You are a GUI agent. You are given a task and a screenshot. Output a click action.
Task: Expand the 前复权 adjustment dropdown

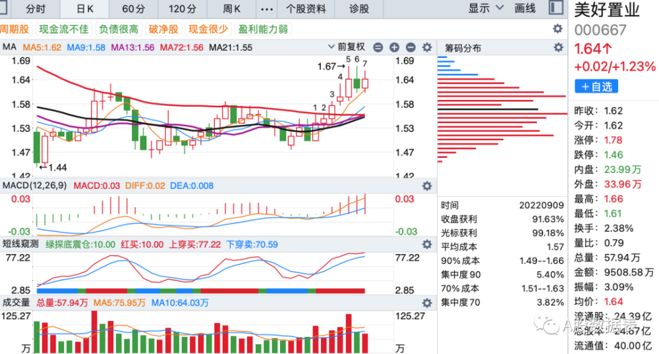coord(347,47)
